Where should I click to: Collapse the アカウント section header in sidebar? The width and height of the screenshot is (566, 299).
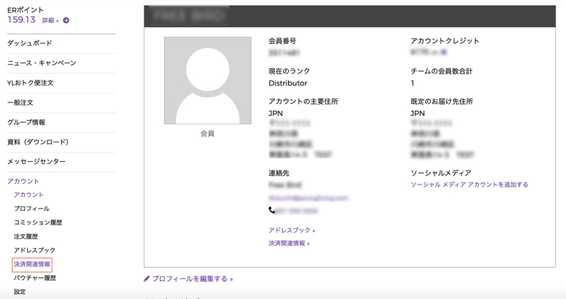click(23, 182)
